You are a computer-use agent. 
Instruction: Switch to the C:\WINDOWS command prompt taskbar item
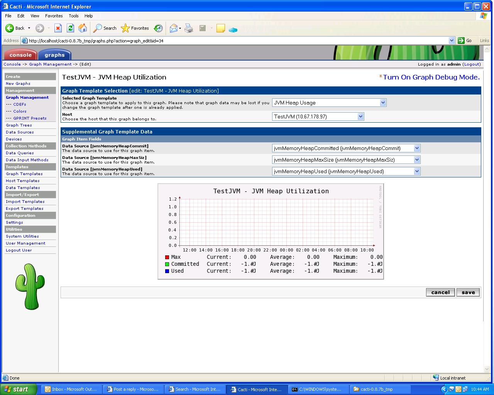point(319,389)
